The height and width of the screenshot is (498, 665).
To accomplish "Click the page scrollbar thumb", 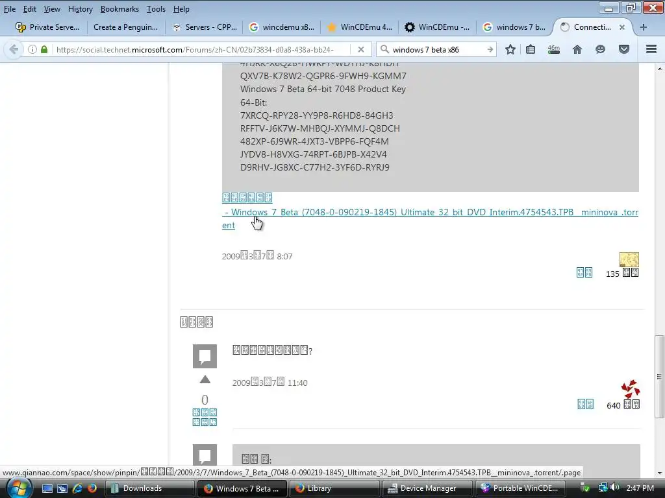I will click(x=659, y=377).
